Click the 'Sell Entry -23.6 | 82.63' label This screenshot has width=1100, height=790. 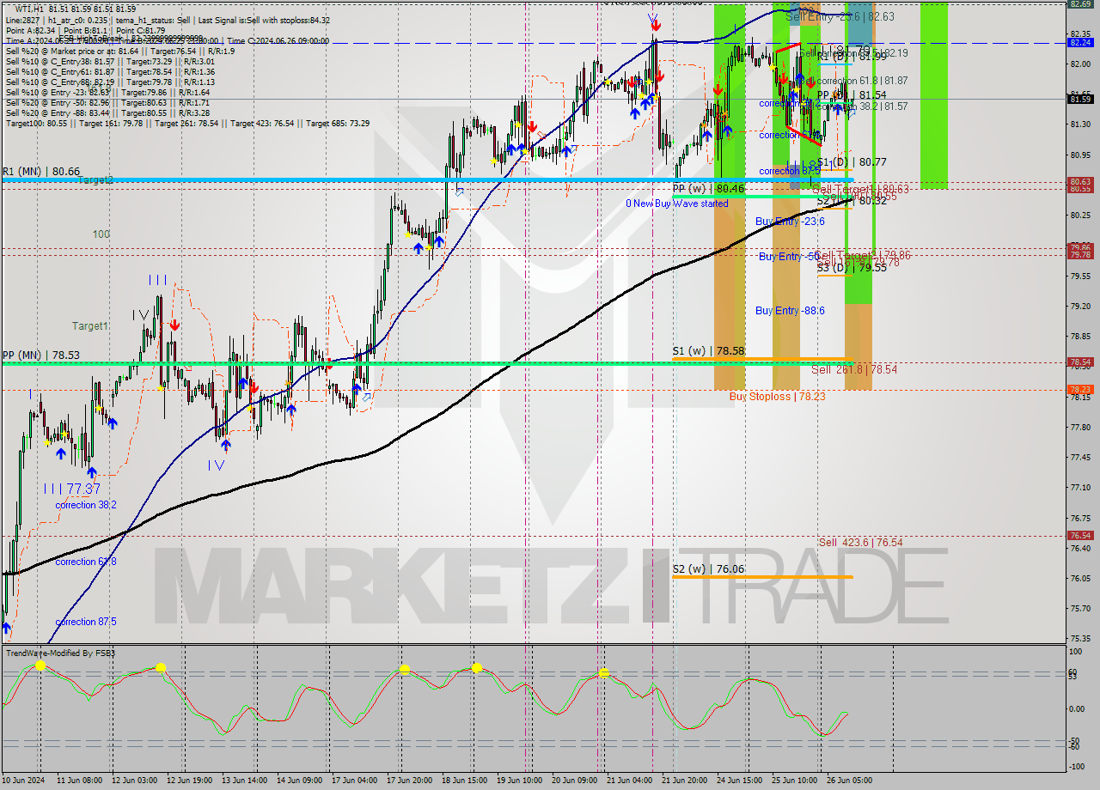pos(840,16)
